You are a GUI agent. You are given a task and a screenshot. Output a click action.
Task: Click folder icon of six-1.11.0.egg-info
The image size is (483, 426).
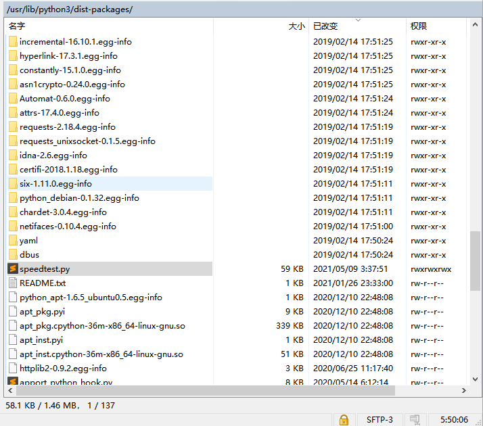(x=13, y=183)
